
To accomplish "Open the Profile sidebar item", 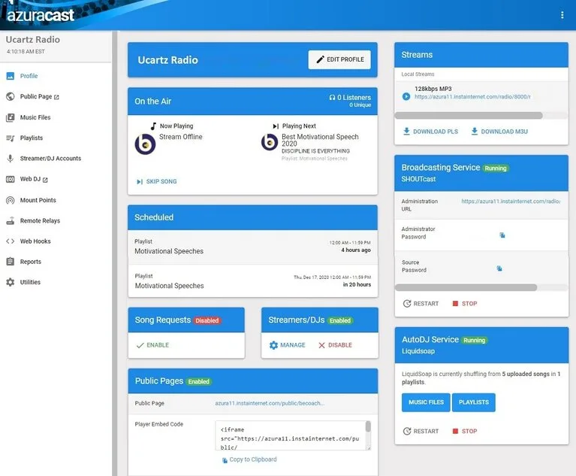I will tap(29, 76).
